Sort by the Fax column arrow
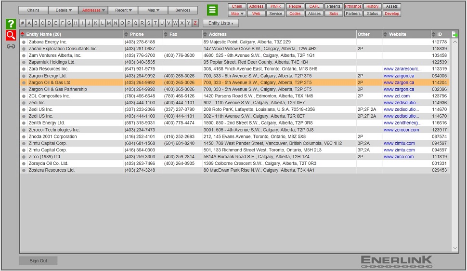This screenshot has height=271, width=467. (x=166, y=34)
